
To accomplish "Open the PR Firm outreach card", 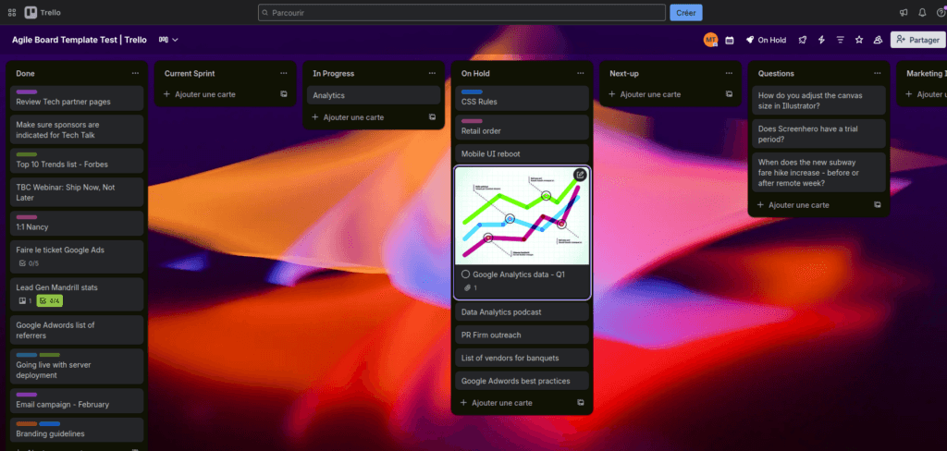I will pos(522,335).
